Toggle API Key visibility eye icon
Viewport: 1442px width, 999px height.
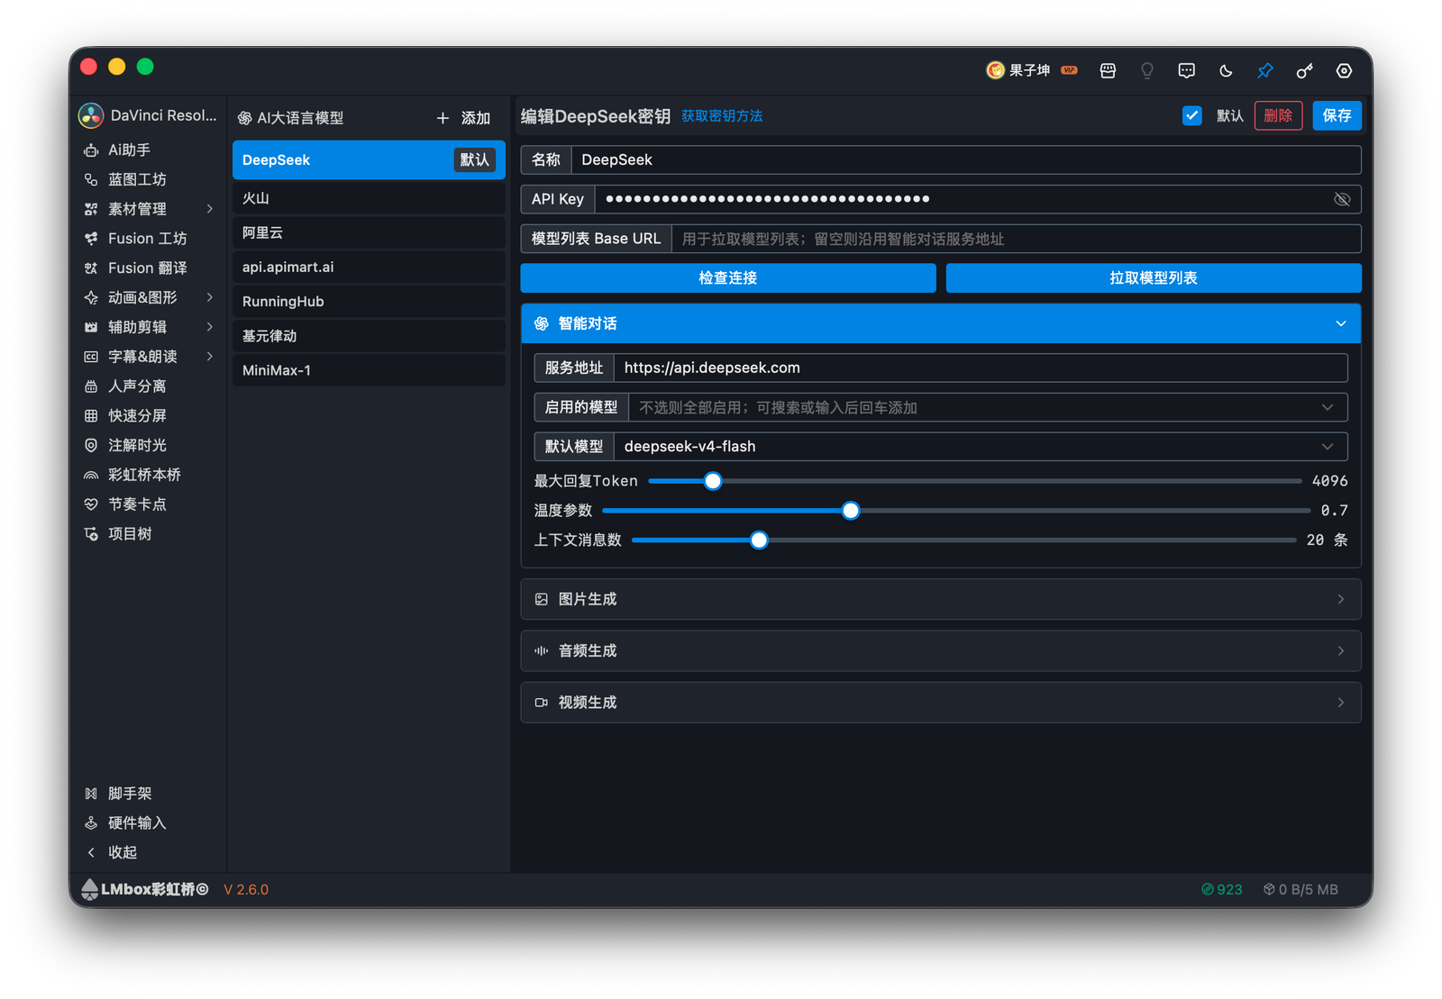(1342, 199)
